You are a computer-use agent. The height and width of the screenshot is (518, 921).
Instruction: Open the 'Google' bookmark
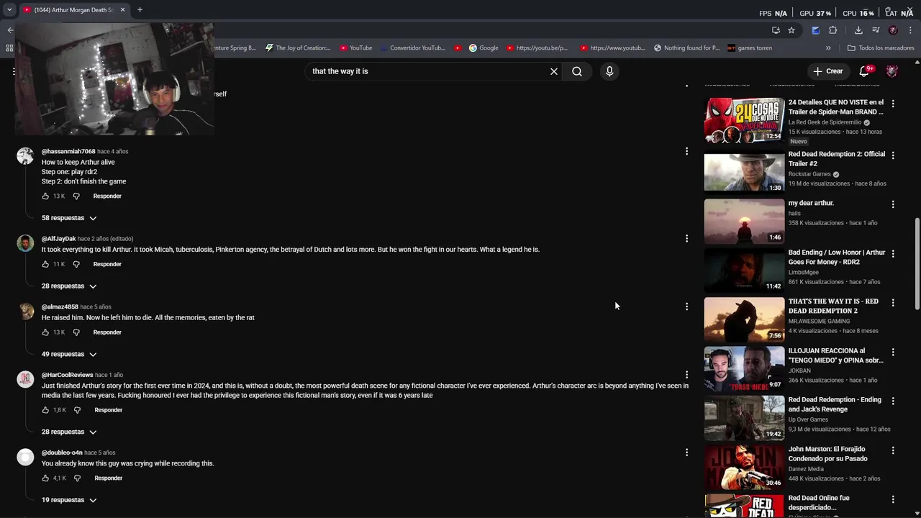coord(484,48)
